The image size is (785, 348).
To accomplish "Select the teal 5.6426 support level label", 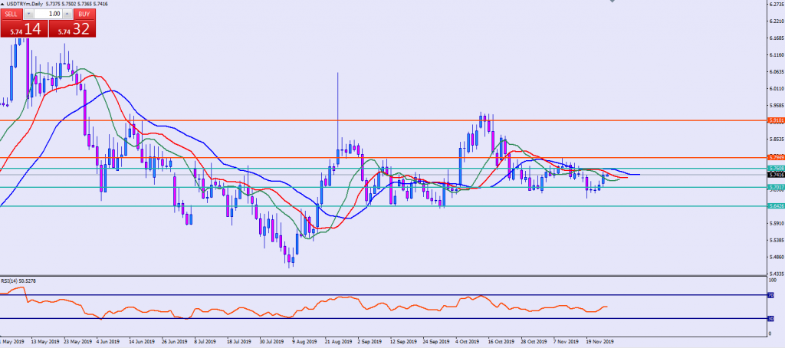I will point(776,205).
